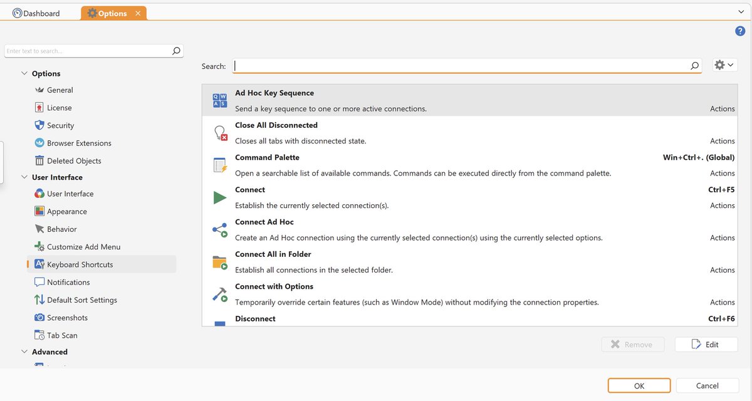Click the Notifications speech bubble icon
Screen dimensions: 752x401
[x=39, y=282]
